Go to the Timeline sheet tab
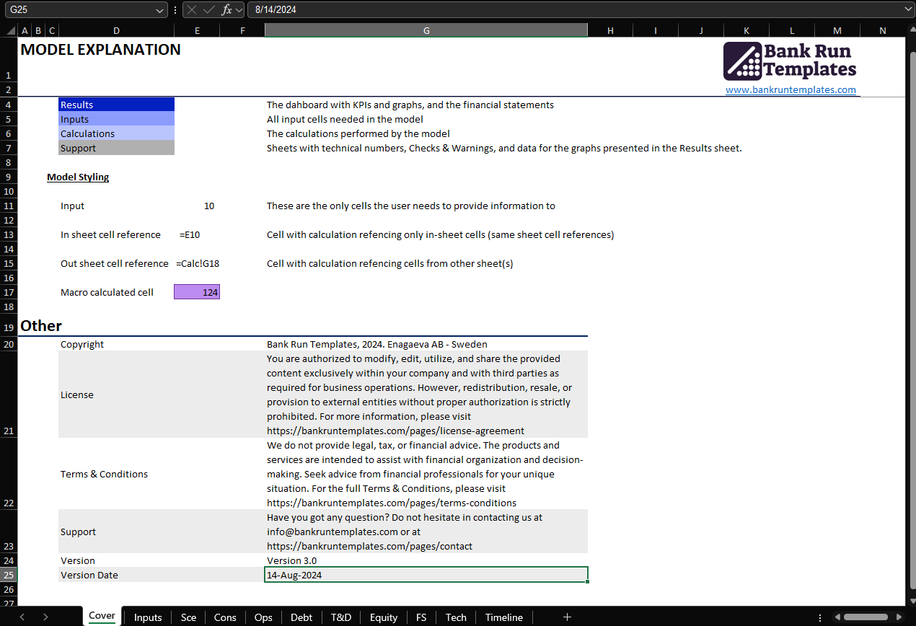Viewport: 916px width, 626px height. coord(503,617)
